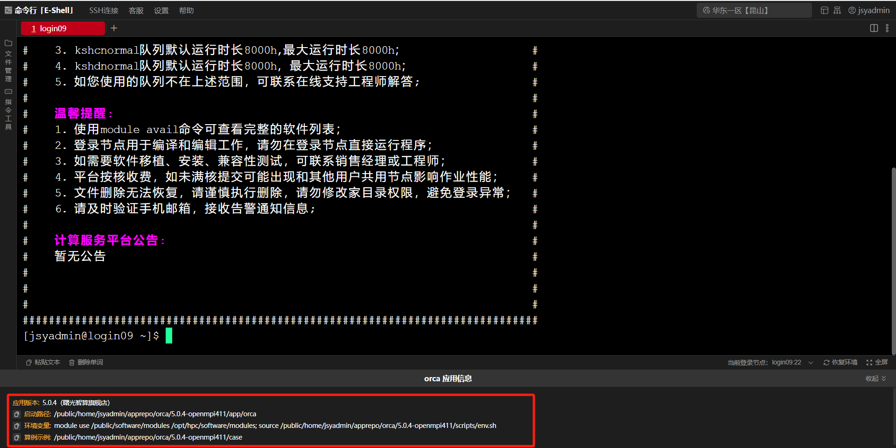The width and height of the screenshot is (896, 448).
Task: Copy the 算例示例 case example path
Action: [x=17, y=438]
